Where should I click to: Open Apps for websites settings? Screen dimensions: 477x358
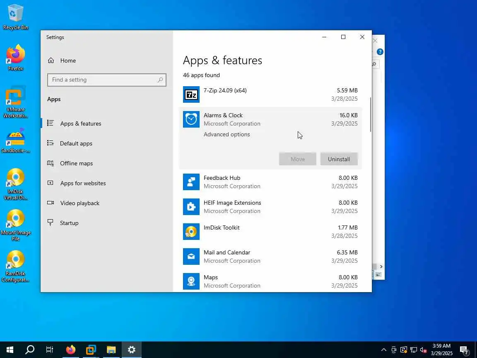pyautogui.click(x=106, y=183)
